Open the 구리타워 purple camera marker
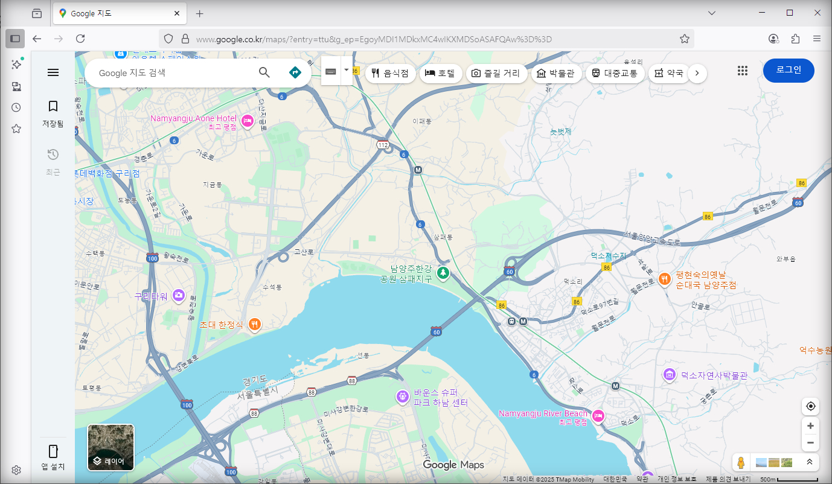The width and height of the screenshot is (832, 484). 179,295
